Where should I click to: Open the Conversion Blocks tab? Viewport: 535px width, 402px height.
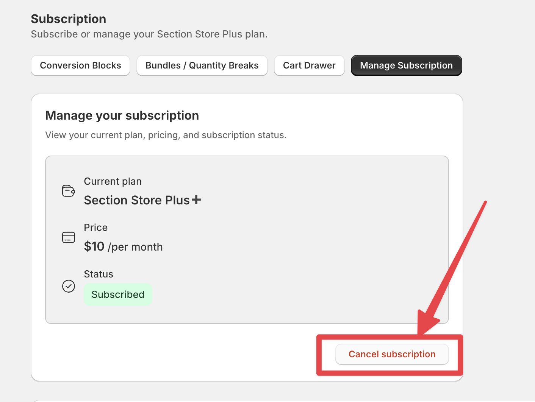(x=80, y=65)
